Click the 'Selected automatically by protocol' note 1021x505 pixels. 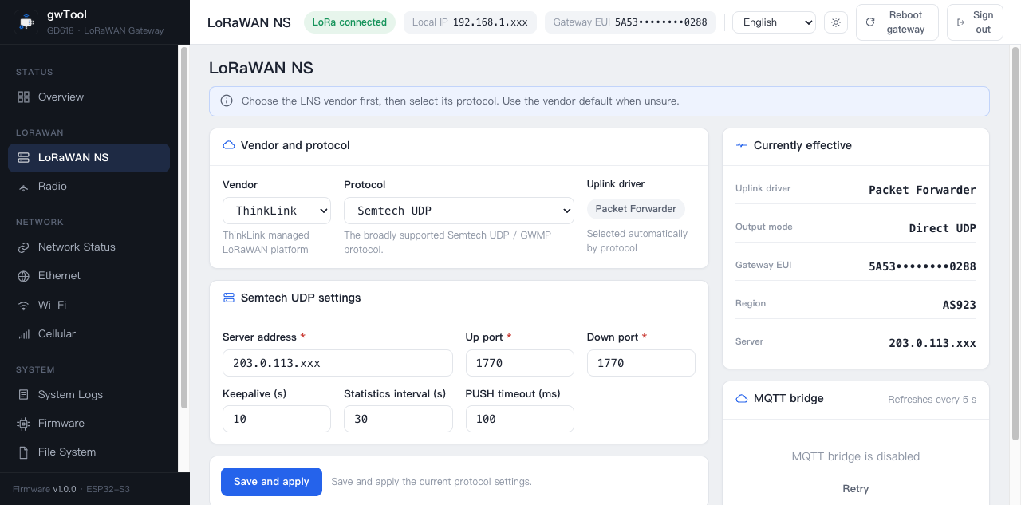point(637,241)
